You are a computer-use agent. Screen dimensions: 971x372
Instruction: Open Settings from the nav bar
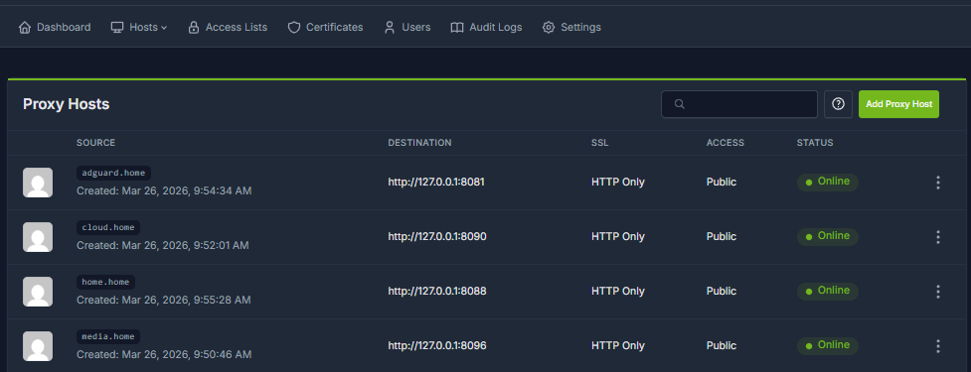pyautogui.click(x=571, y=27)
